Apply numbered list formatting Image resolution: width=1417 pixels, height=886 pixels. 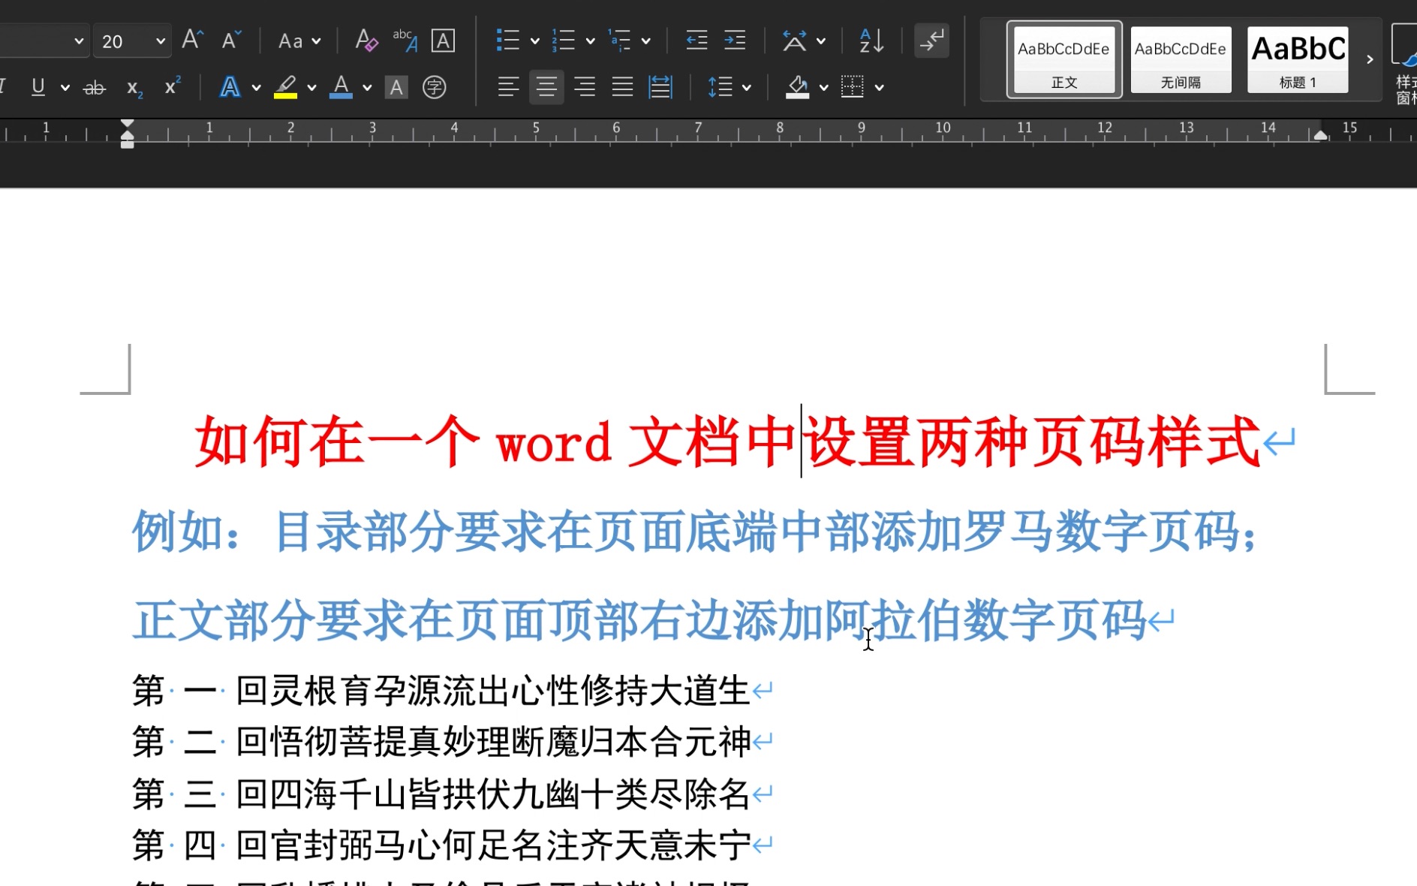(564, 41)
